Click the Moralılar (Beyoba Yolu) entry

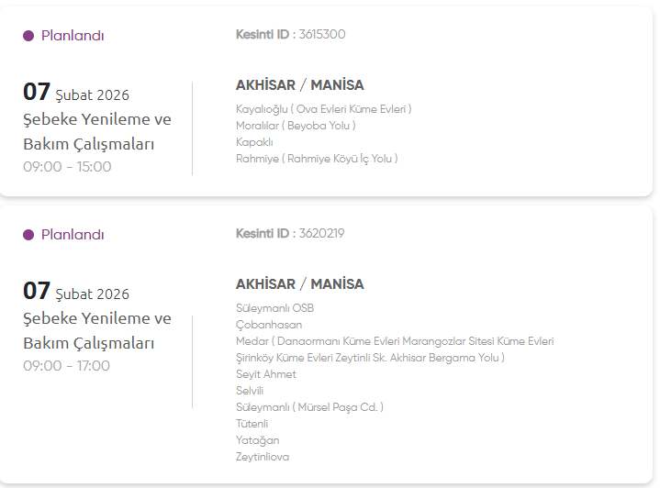[x=296, y=126]
